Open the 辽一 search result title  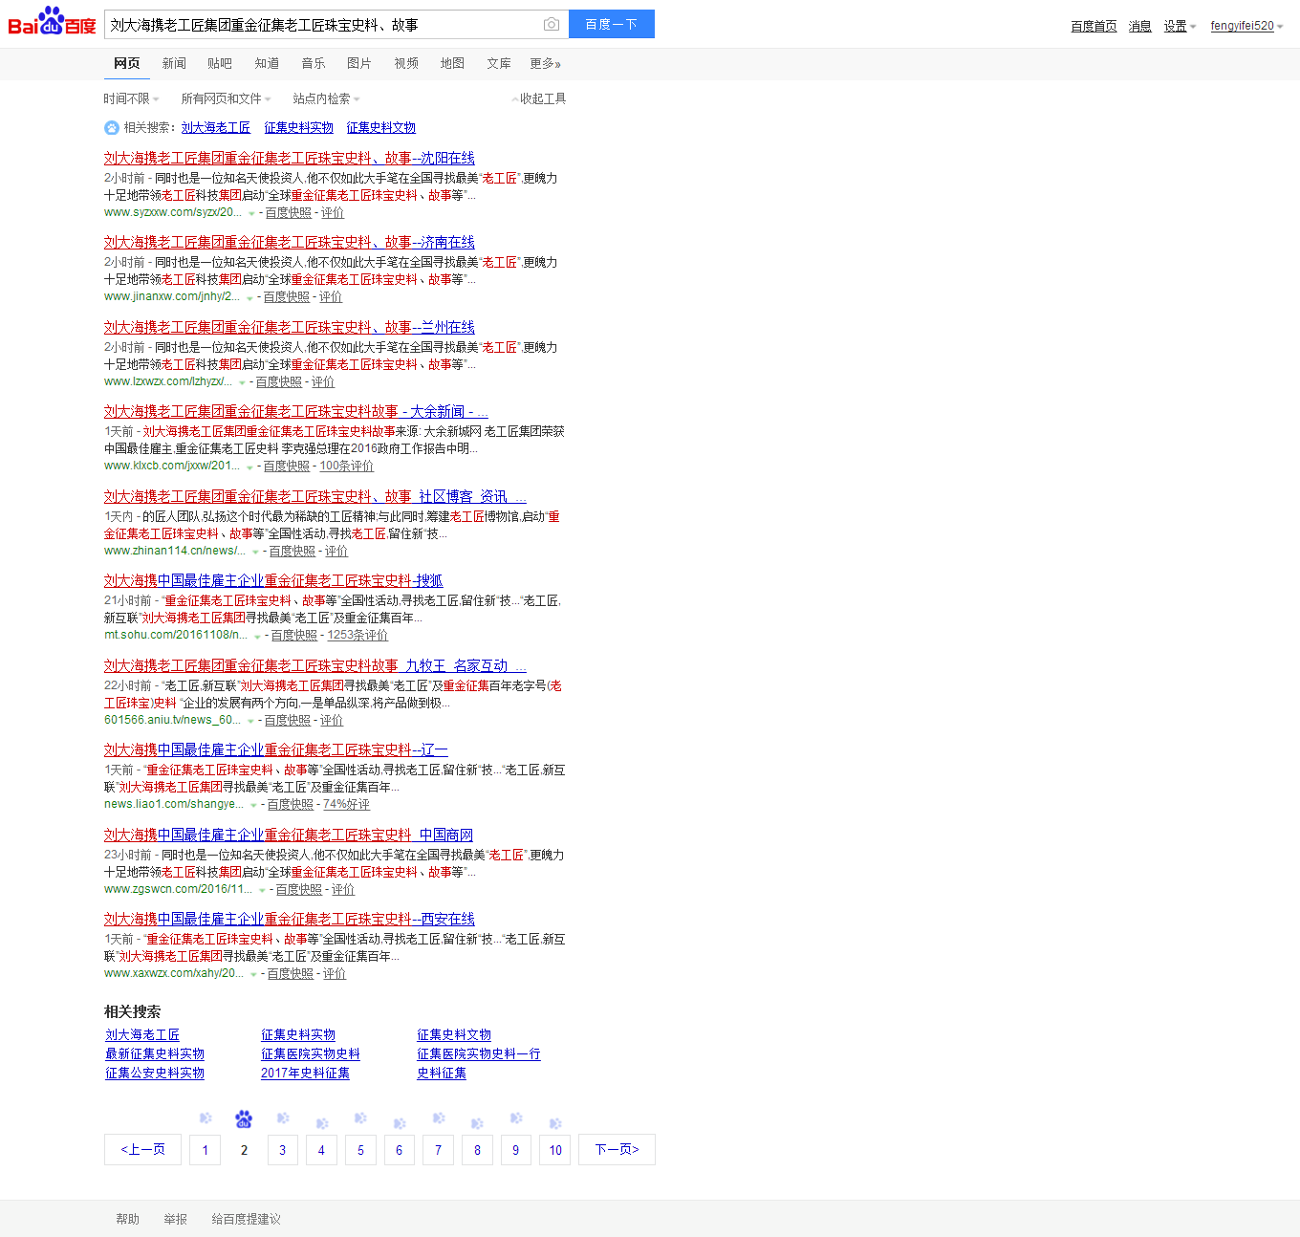276,750
